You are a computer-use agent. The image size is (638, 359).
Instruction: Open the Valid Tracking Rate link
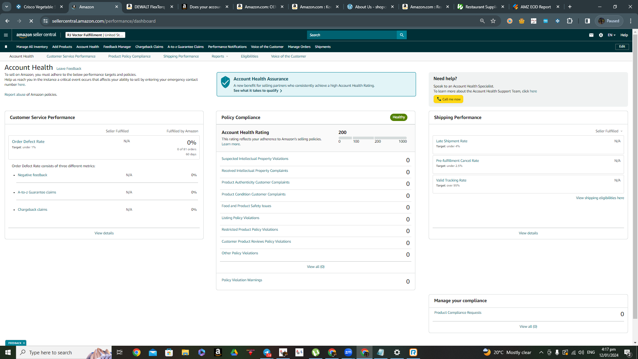click(451, 180)
